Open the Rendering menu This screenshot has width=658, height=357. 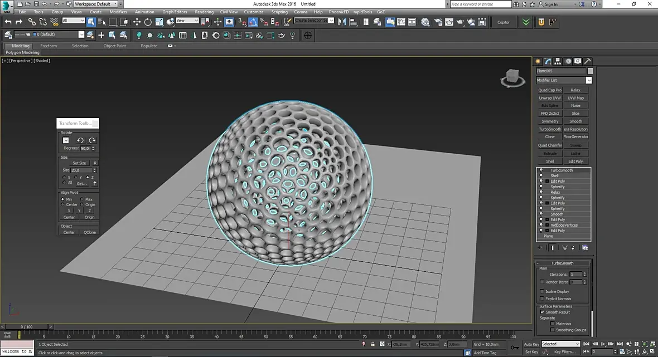pos(204,12)
